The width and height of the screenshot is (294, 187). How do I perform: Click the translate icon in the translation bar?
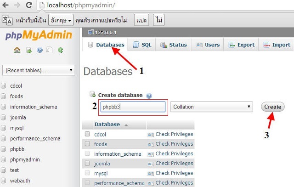7,20
